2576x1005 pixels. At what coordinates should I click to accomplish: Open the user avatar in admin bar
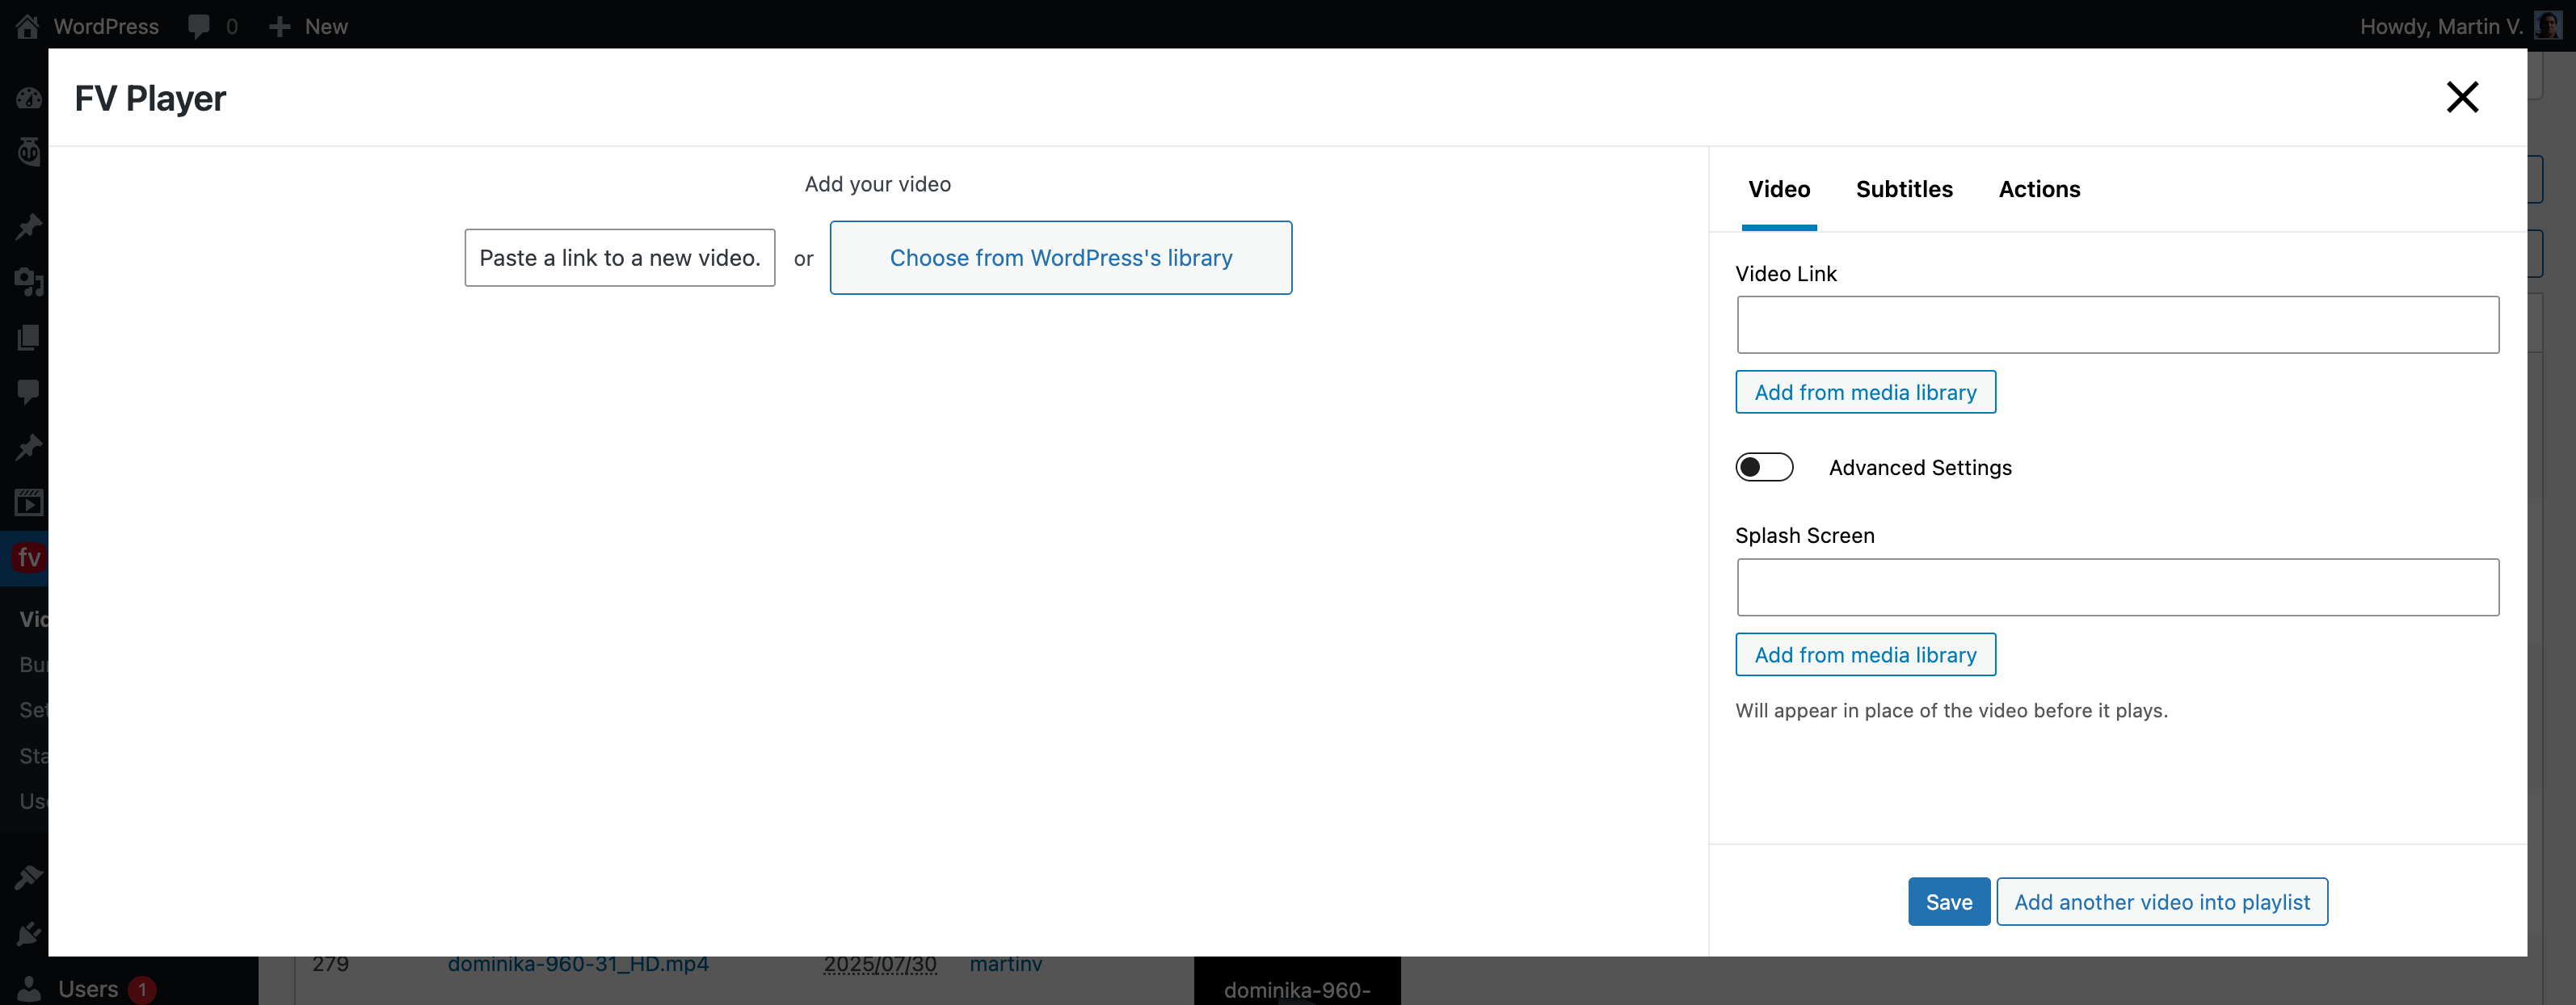coord(2548,25)
